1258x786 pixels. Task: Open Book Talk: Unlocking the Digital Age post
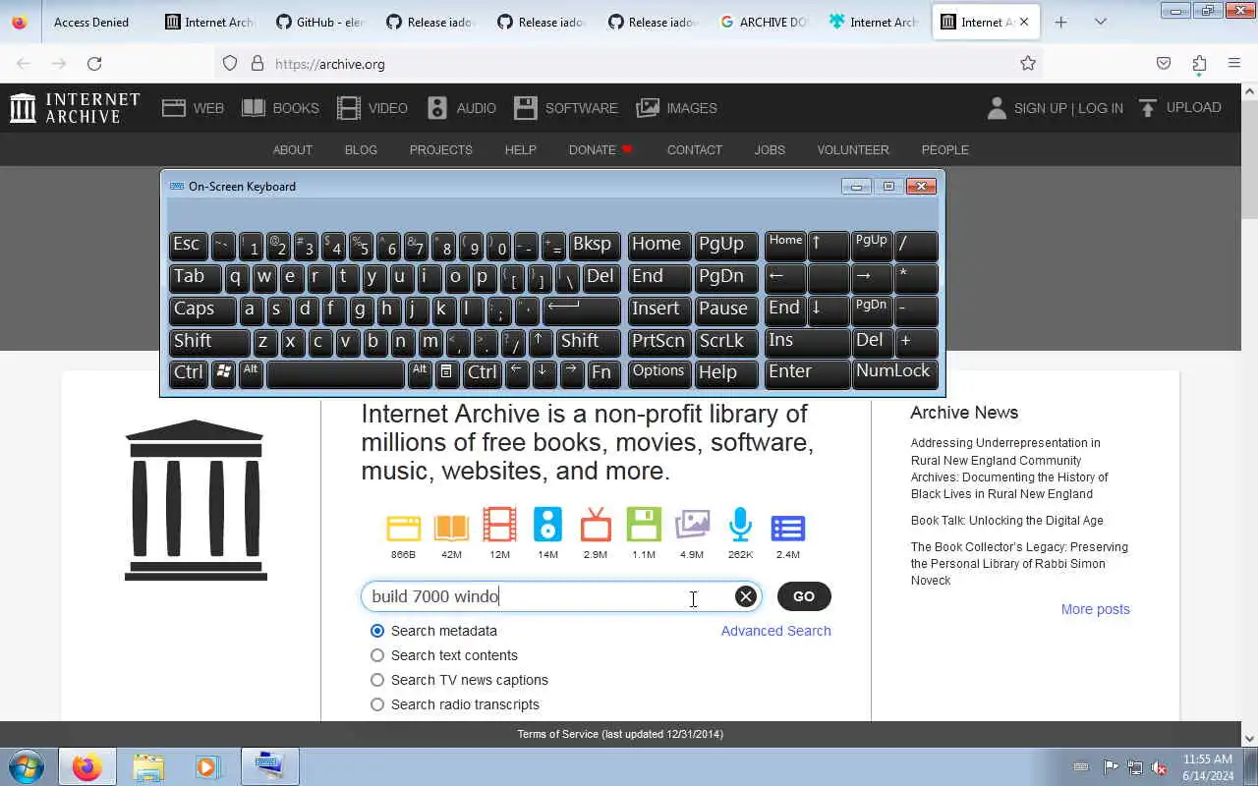click(1006, 521)
